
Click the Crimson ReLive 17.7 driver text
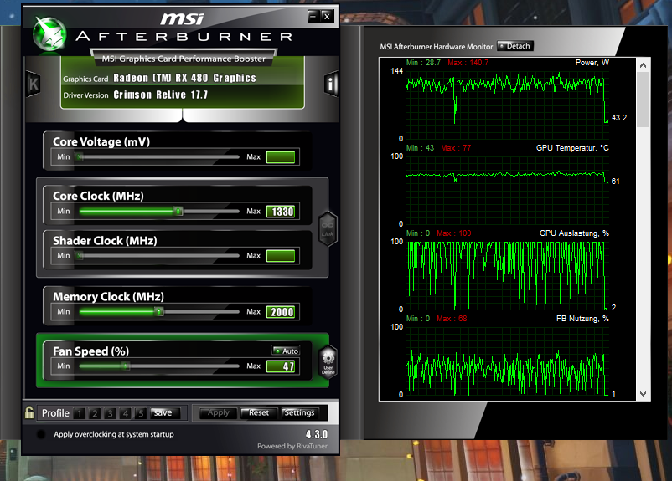pos(160,95)
